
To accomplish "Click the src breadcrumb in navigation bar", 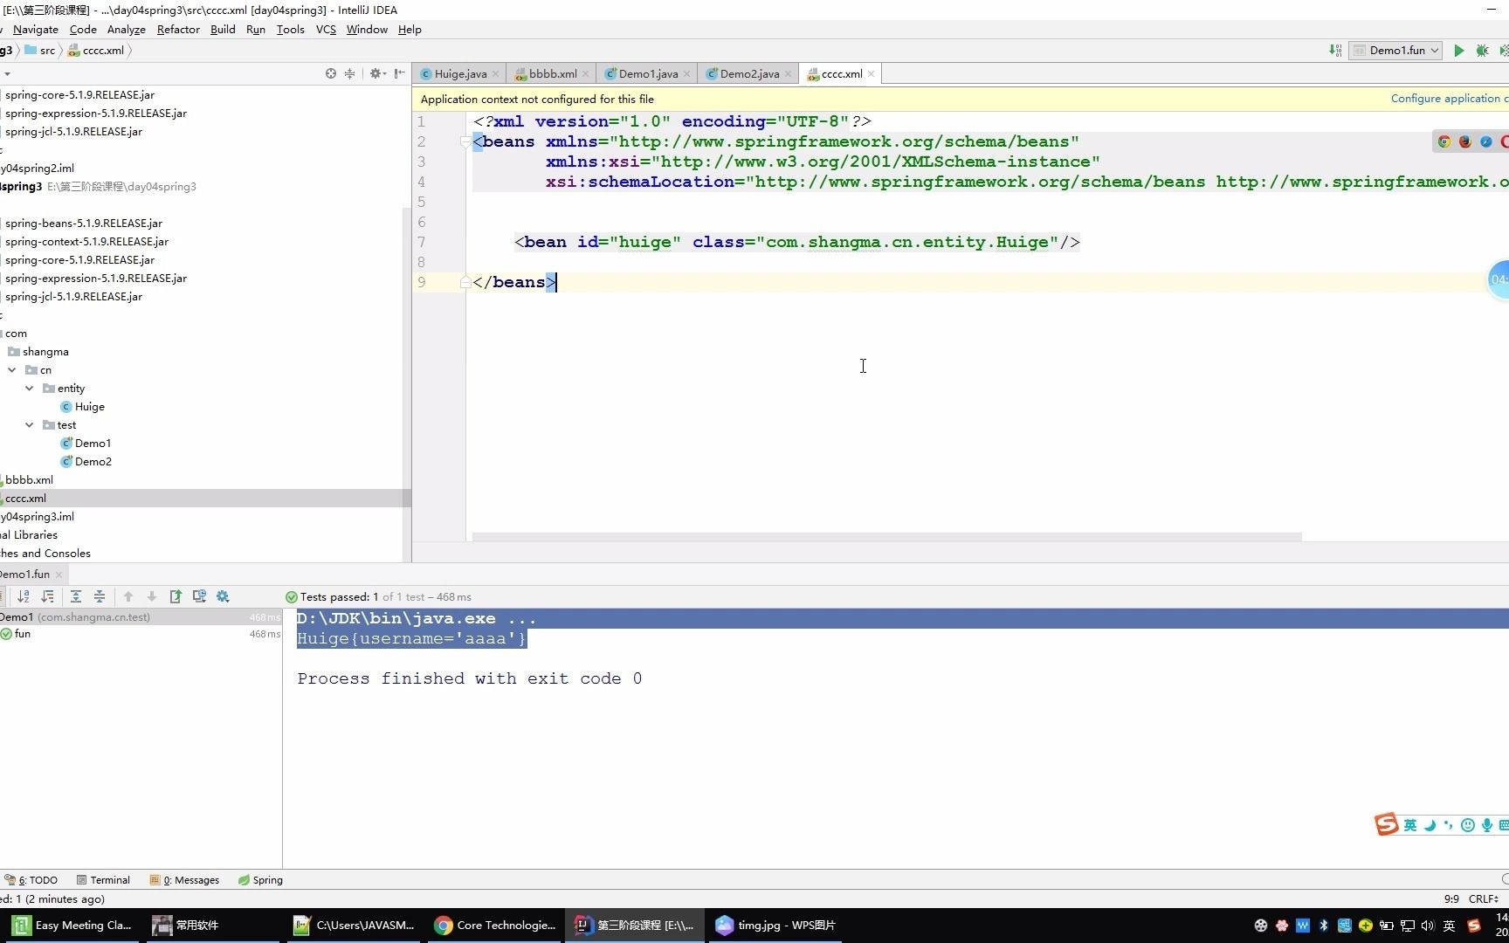I will (x=40, y=51).
